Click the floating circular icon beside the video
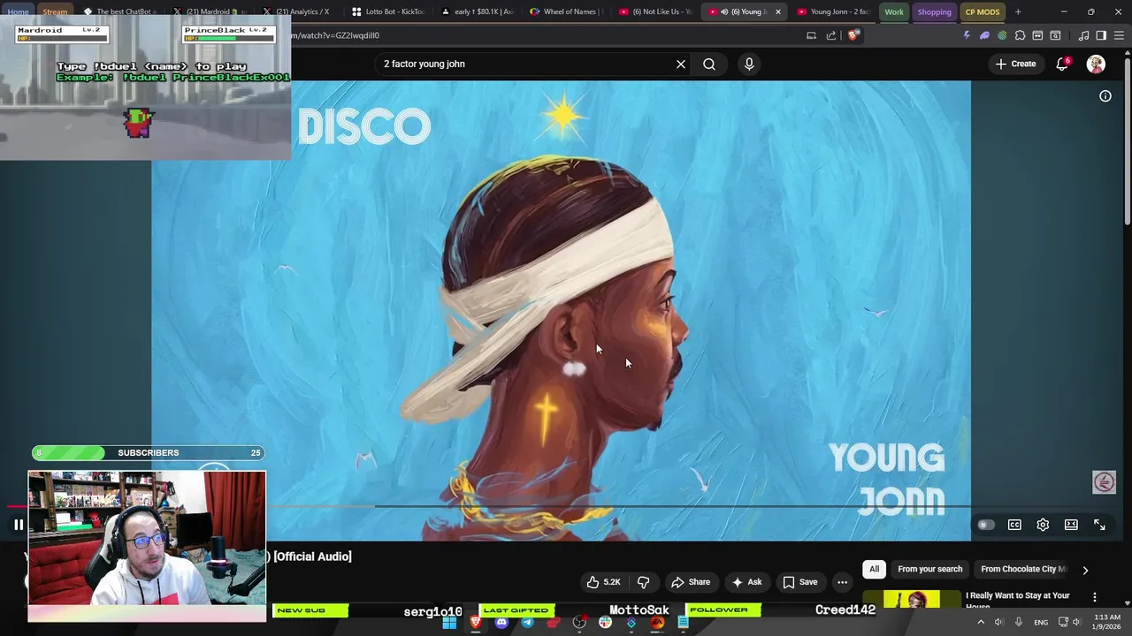Viewport: 1132px width, 636px height. 1104,482
